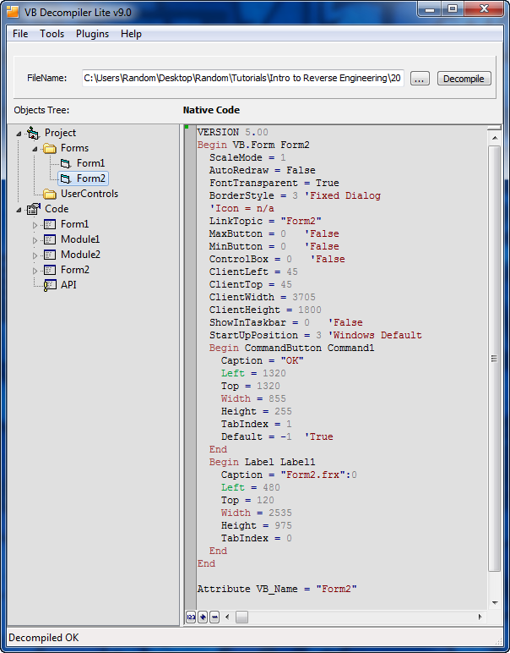510x653 pixels.
Task: Toggle line numbers with the 123 icon
Action: click(191, 617)
